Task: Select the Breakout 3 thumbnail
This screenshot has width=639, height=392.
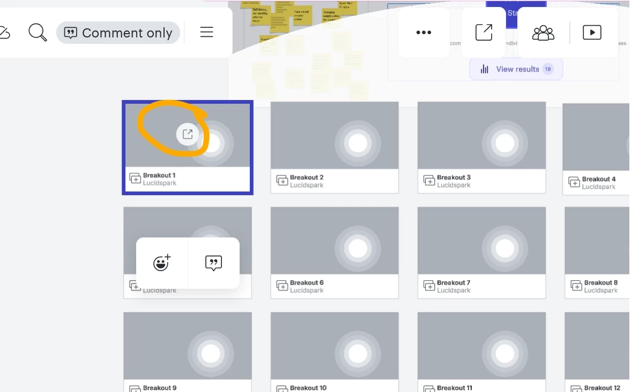Action: click(482, 135)
